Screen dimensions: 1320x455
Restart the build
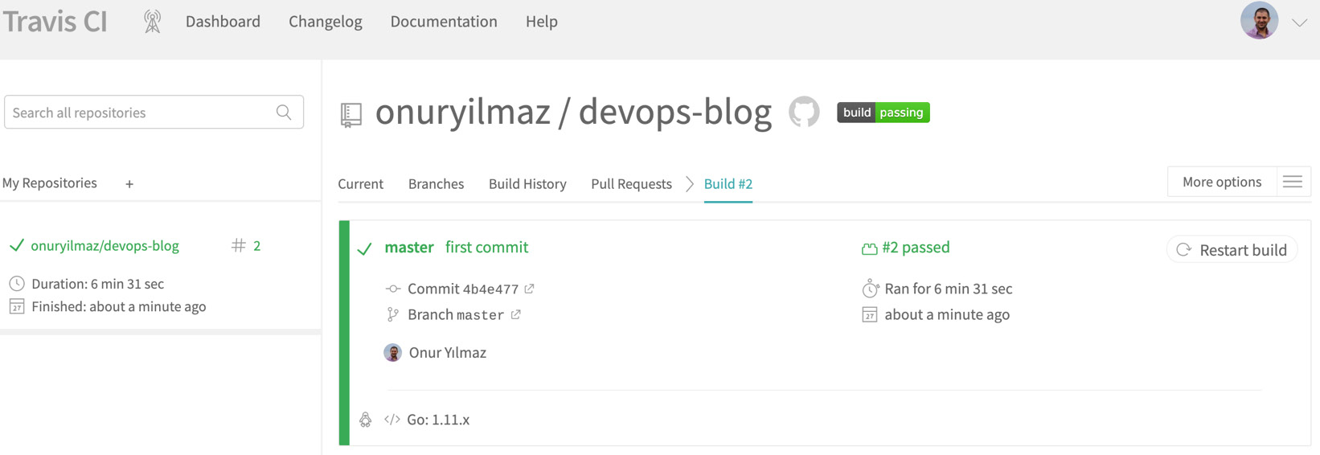[x=1232, y=250]
